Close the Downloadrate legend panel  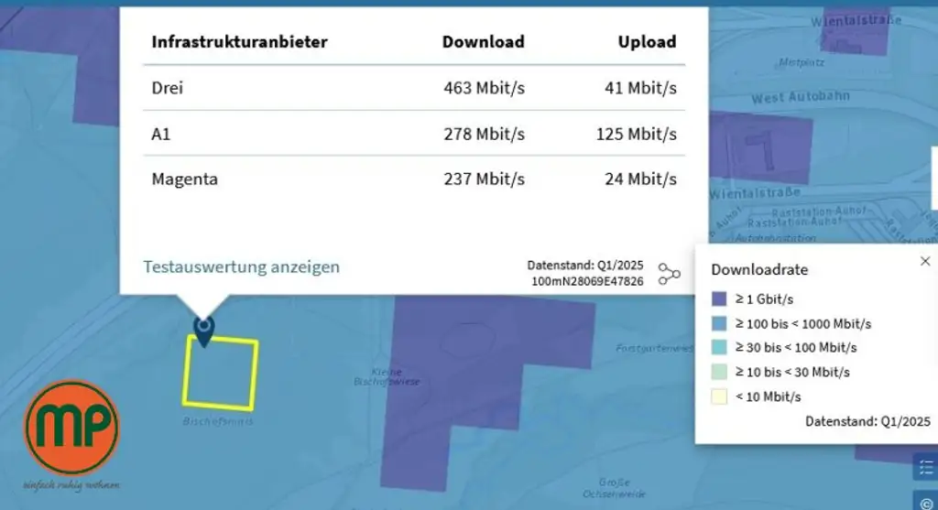click(924, 261)
